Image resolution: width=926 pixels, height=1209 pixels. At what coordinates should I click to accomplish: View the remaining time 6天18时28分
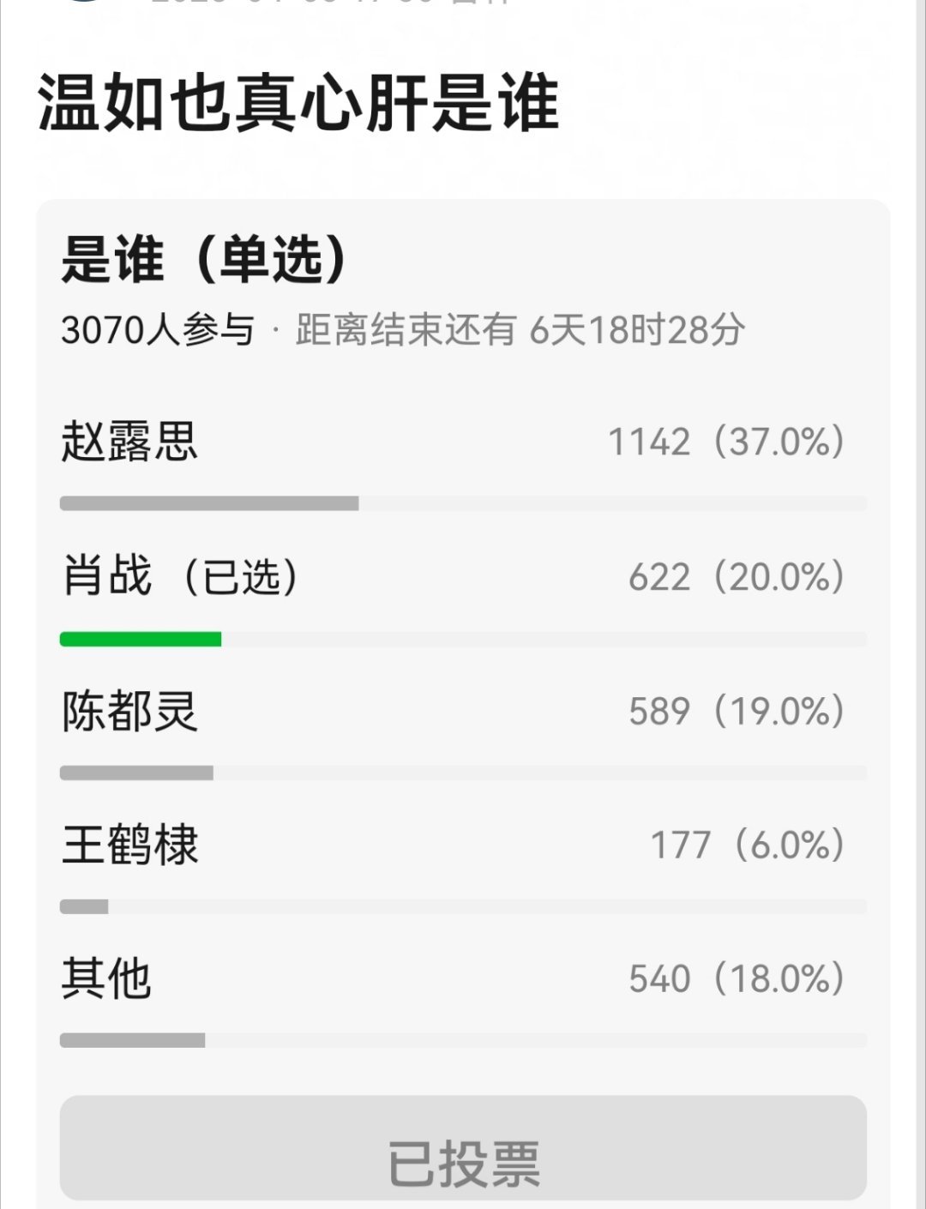point(639,328)
